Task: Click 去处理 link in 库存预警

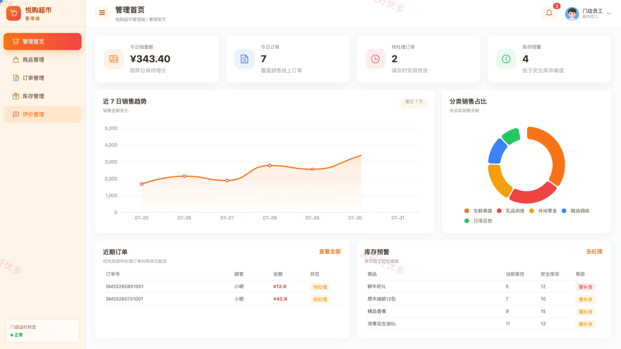Action: tap(594, 251)
